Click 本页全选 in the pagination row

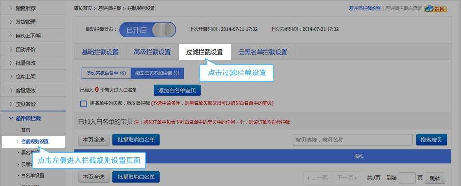point(93,177)
